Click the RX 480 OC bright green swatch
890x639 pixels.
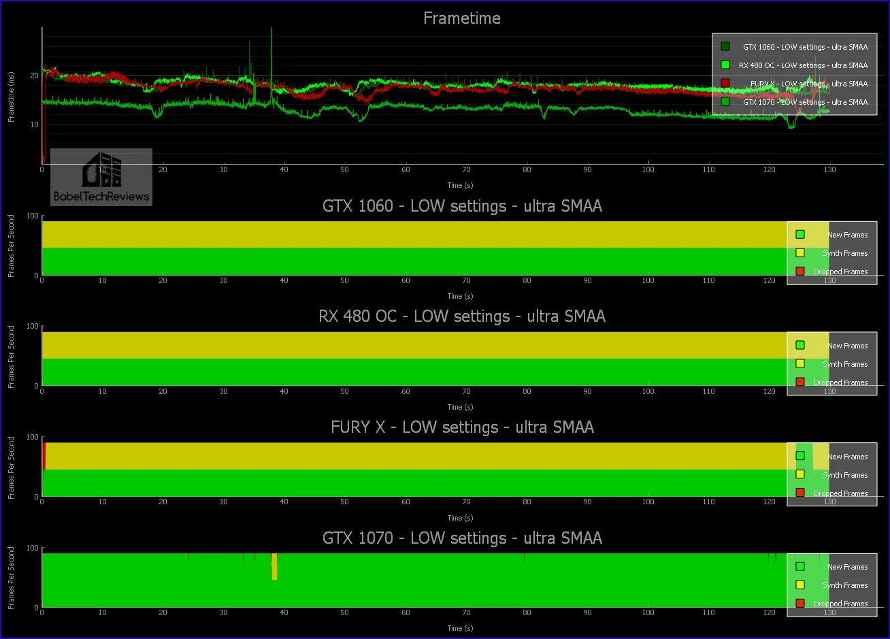pyautogui.click(x=725, y=65)
